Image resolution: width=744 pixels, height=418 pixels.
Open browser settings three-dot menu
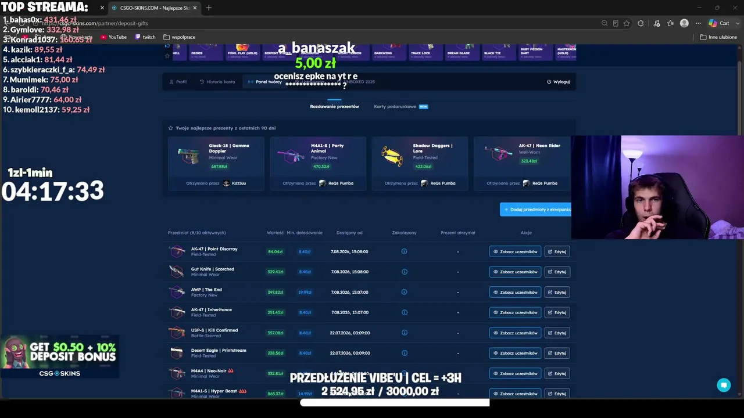pos(698,23)
